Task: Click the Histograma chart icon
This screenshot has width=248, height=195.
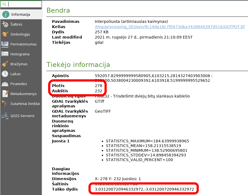Action: (x=5, y=54)
